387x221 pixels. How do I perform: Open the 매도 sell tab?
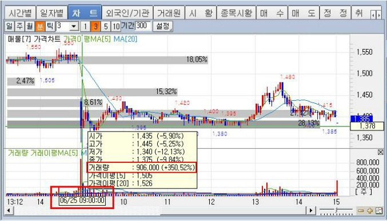[304, 13]
